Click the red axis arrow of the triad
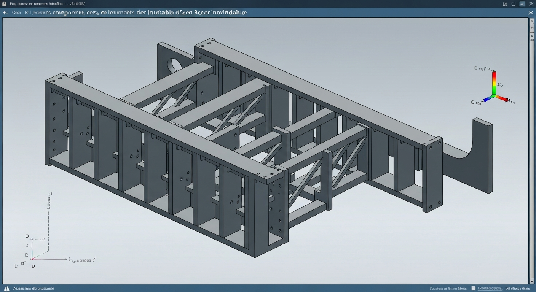Image resolution: width=536 pixels, height=292 pixels. point(503,98)
